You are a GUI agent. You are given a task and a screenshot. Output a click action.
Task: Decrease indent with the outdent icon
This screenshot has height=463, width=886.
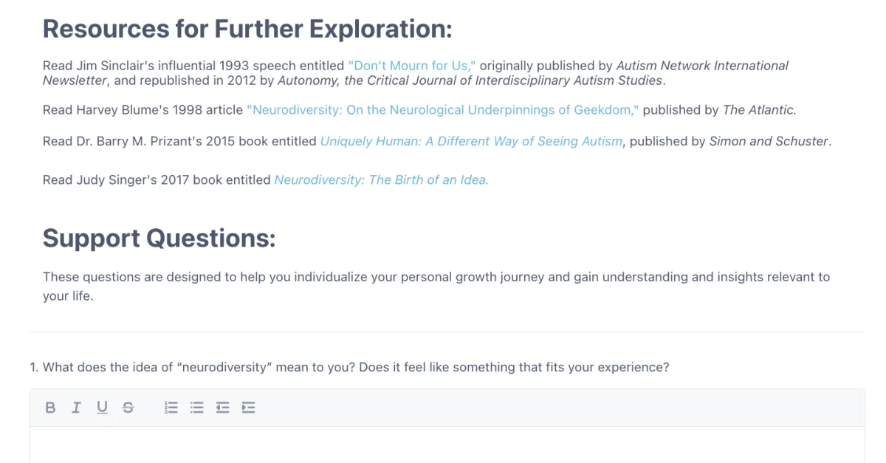point(222,407)
